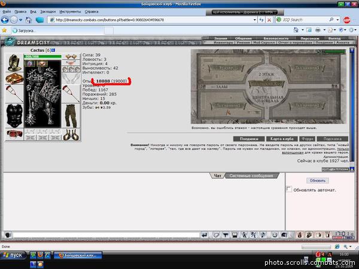Enable the auto-refresh checkbox

point(289,189)
